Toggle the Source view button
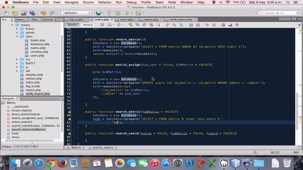This screenshot has width=303, height=170. 72,25
